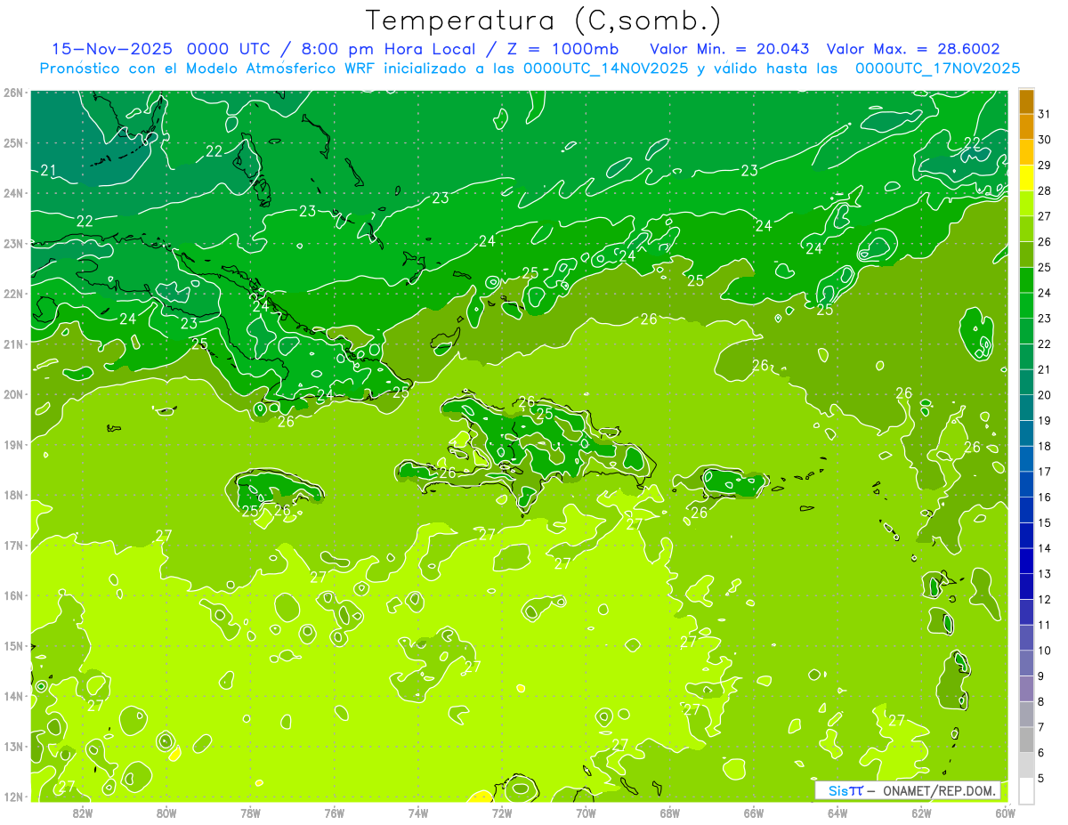
Task: Click "Valor Min. = 20.043" text
Action: click(x=729, y=49)
